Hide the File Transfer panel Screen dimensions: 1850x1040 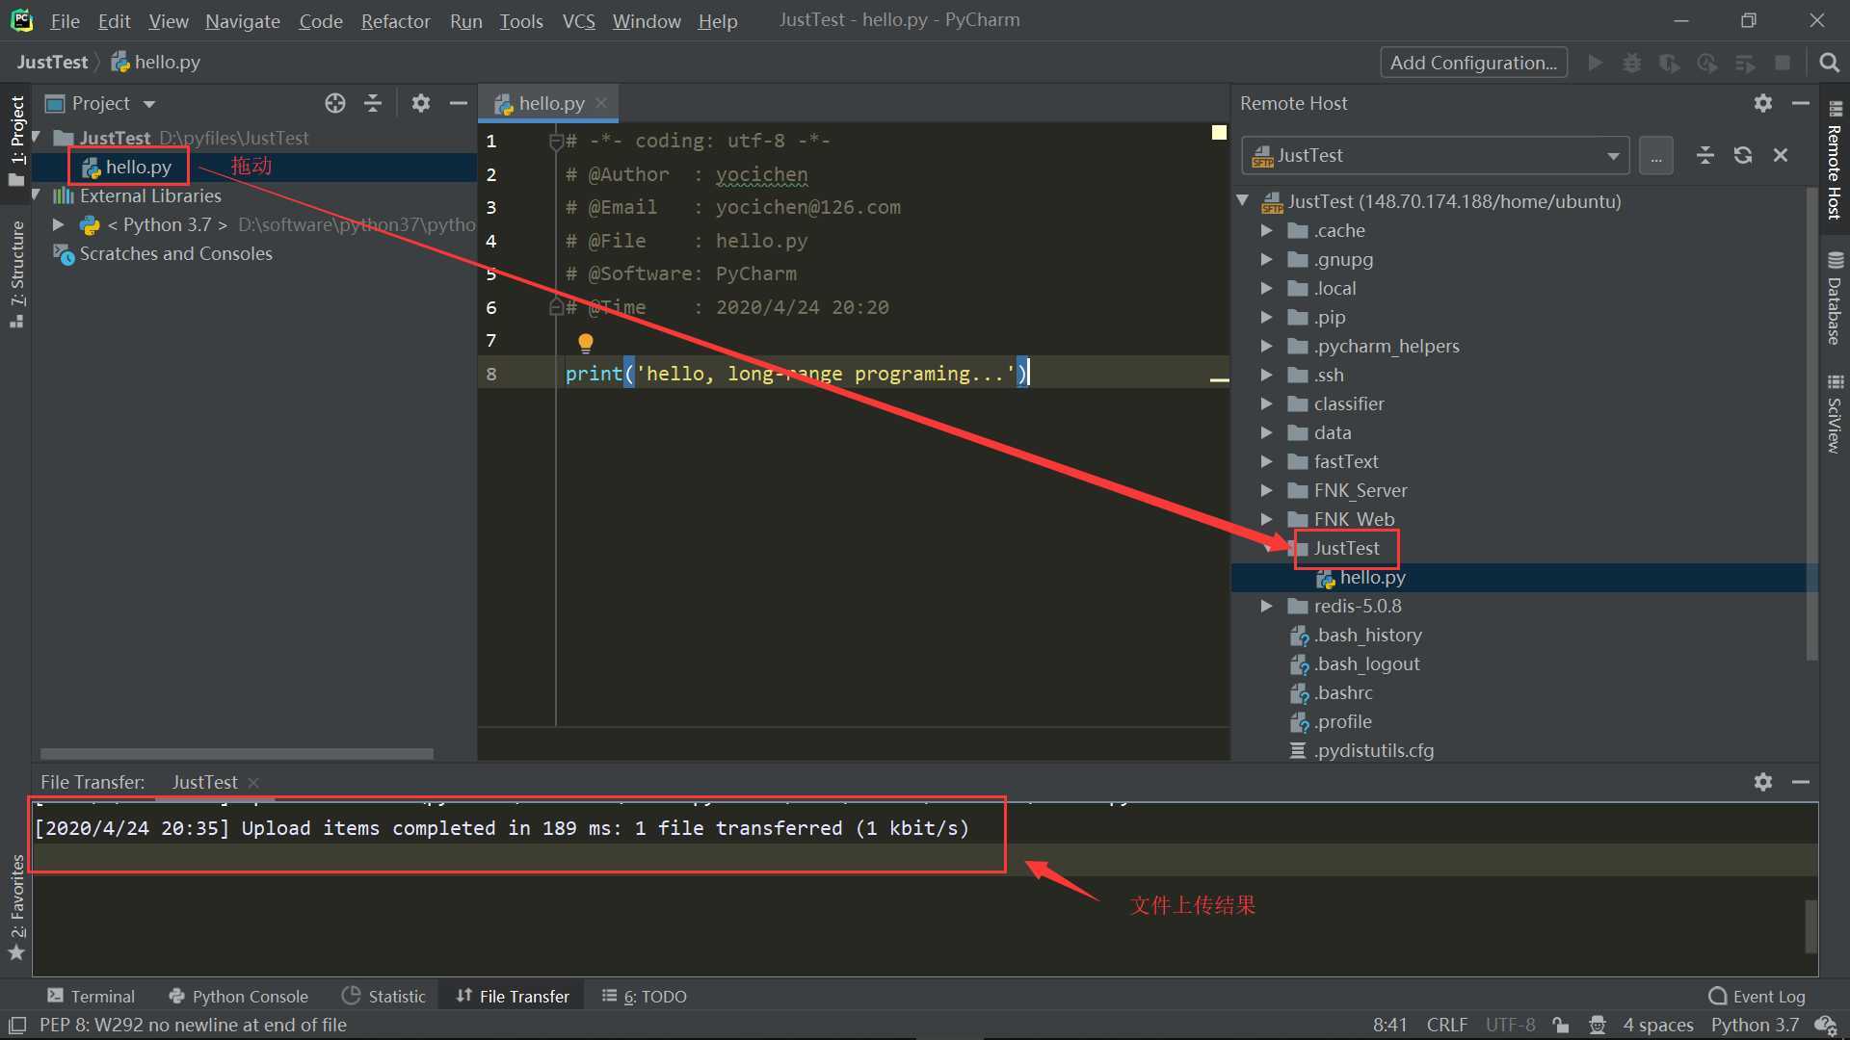pyautogui.click(x=1801, y=782)
